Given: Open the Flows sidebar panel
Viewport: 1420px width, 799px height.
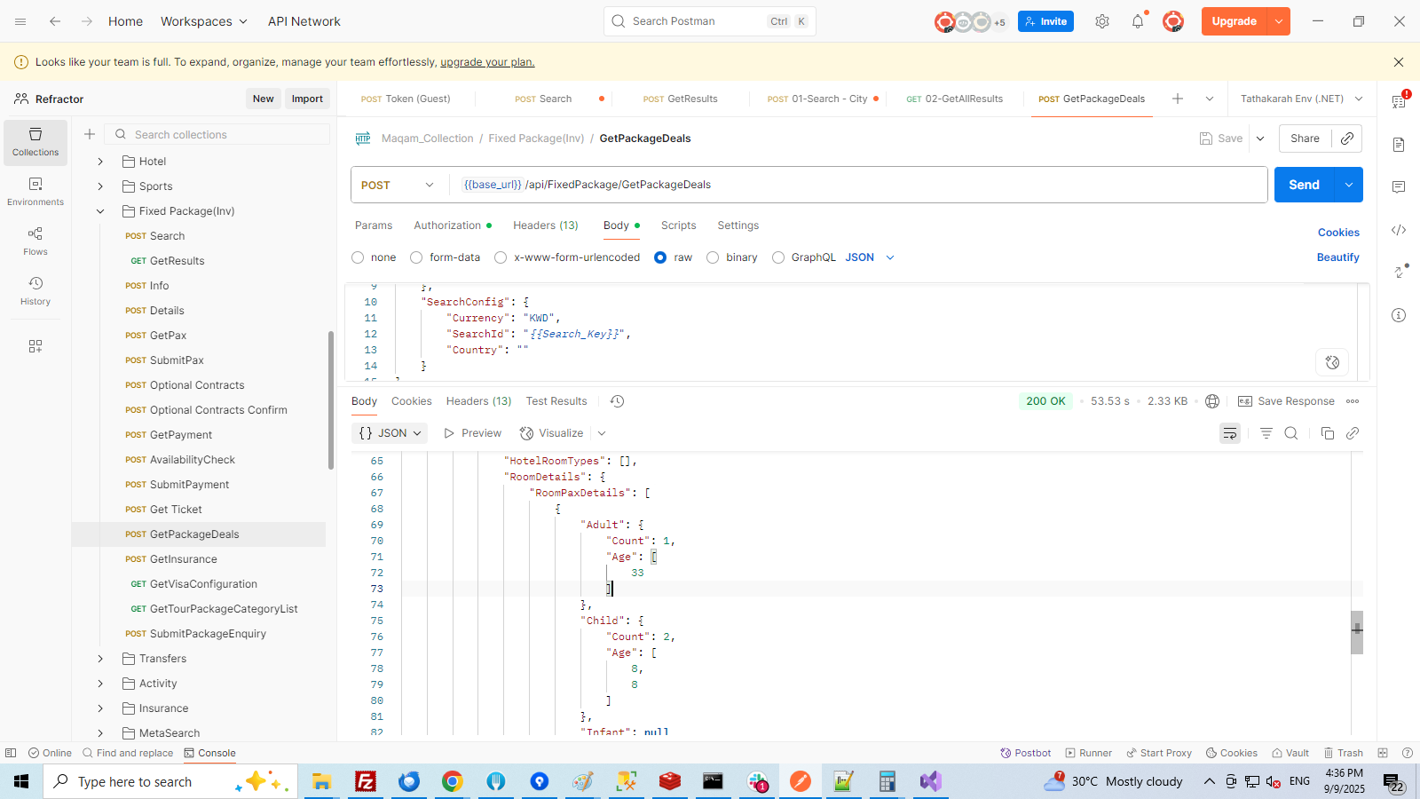Looking at the screenshot, I should (x=35, y=241).
